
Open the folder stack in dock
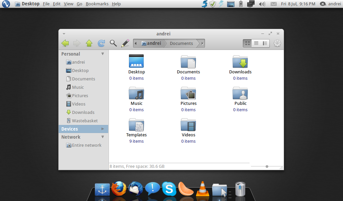(220, 190)
